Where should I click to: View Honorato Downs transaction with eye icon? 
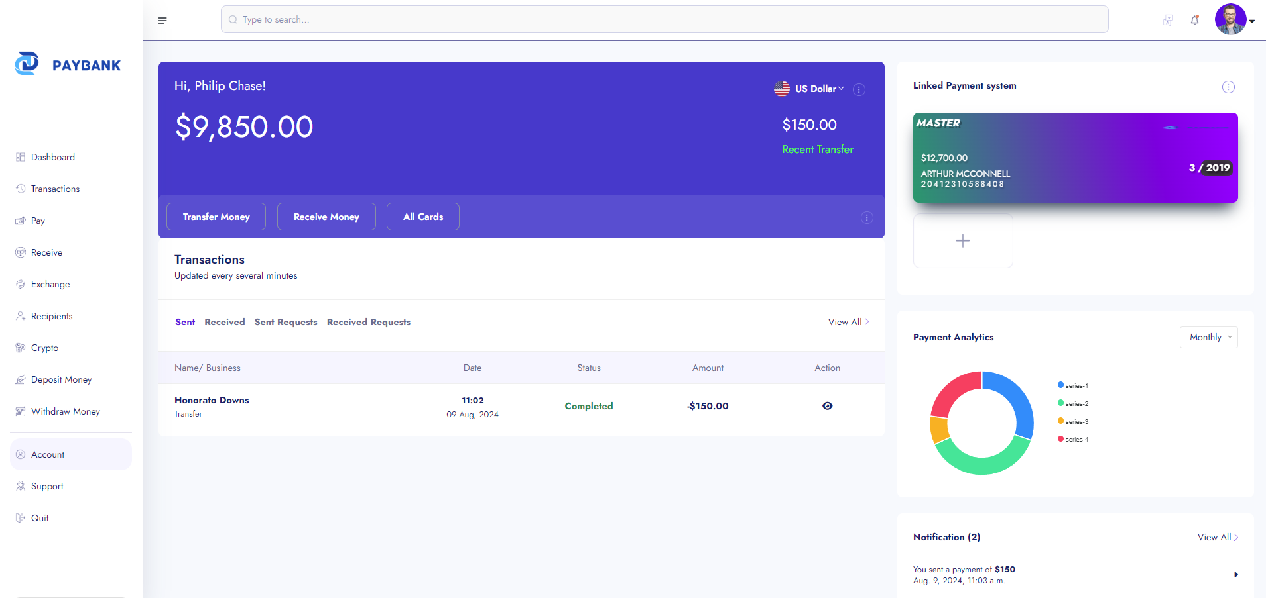827,406
